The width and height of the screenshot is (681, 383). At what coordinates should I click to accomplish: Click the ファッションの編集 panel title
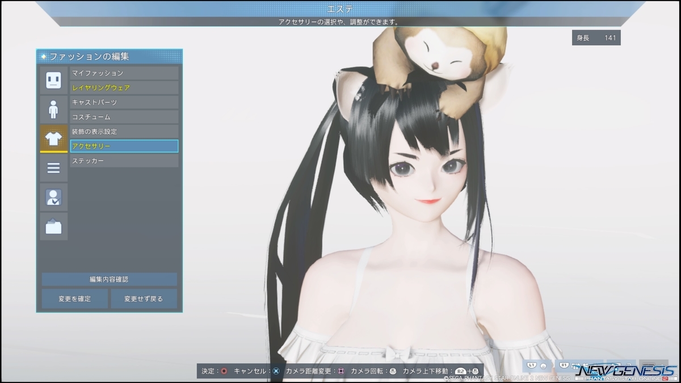click(89, 57)
